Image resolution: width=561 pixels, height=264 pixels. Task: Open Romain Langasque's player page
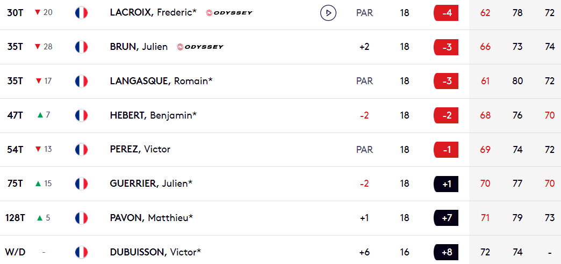161,81
